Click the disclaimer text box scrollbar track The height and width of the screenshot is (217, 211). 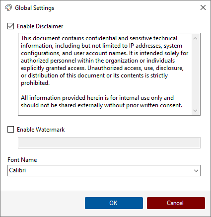tap(195, 74)
